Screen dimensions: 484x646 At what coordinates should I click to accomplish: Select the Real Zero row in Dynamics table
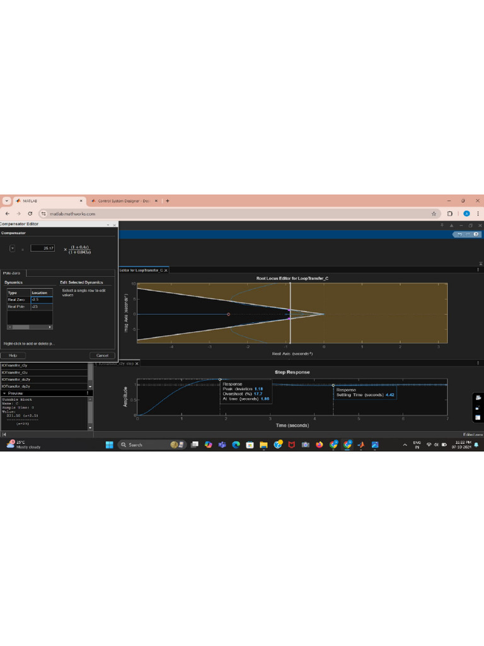coord(30,300)
